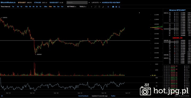191x98 pixels.
Task: Open the SETTINGS dropdown menu
Action: tap(72, 7)
